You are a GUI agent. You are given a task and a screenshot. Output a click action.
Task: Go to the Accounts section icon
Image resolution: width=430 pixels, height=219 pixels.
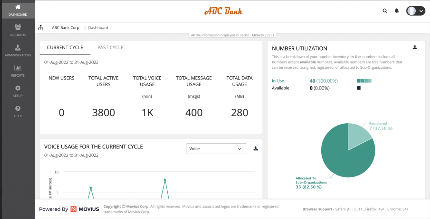[18, 27]
